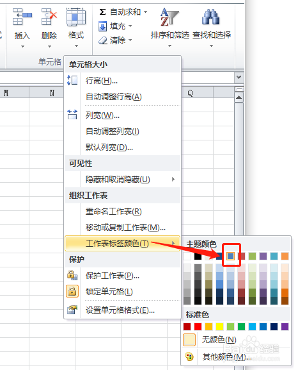Pick the aqua theme color swatch
This screenshot has width=298, height=370.
[274, 256]
